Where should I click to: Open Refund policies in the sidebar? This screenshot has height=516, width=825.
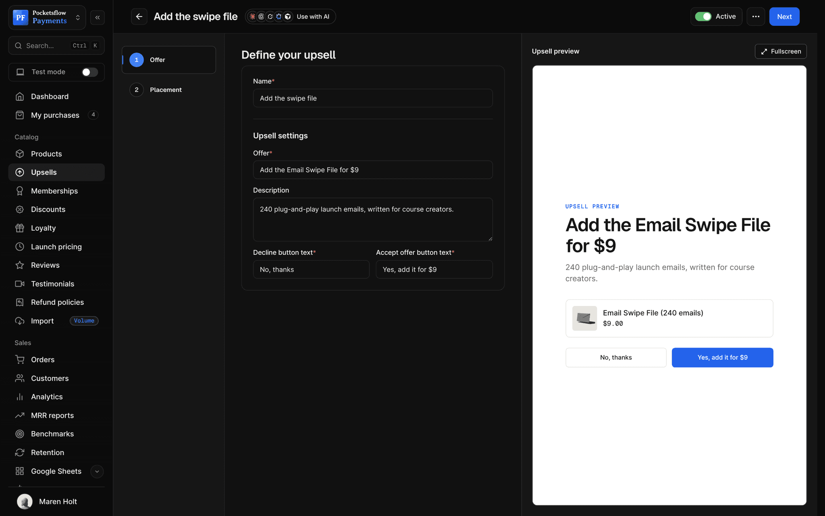coord(56,302)
